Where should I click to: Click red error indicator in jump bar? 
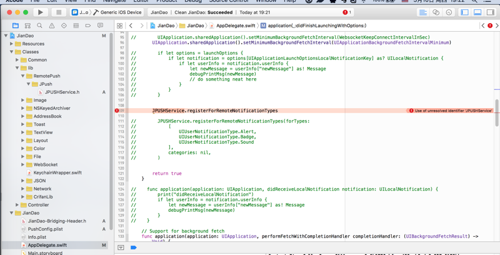[x=490, y=26]
